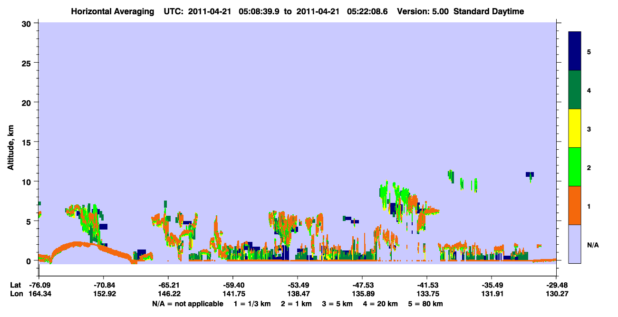Click latitude value -41.53
Screen dimensions: 618x317
coord(427,285)
